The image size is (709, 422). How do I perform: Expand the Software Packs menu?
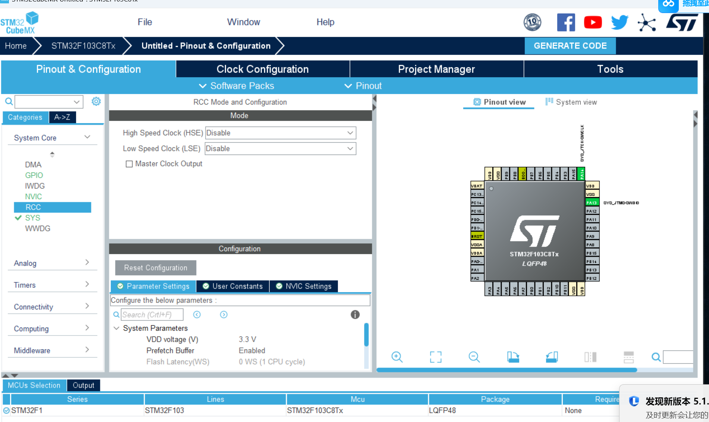(x=236, y=86)
